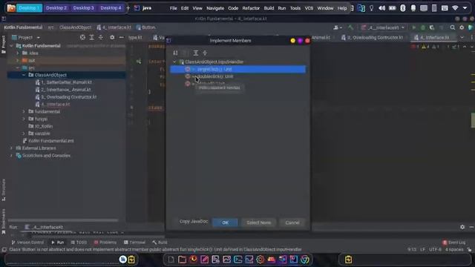Click select opened file icon in Project panel
This screenshot has height=267, width=475.
click(x=82, y=37)
